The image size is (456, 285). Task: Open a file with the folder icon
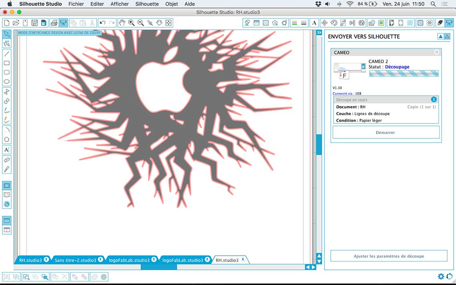[x=16, y=23]
